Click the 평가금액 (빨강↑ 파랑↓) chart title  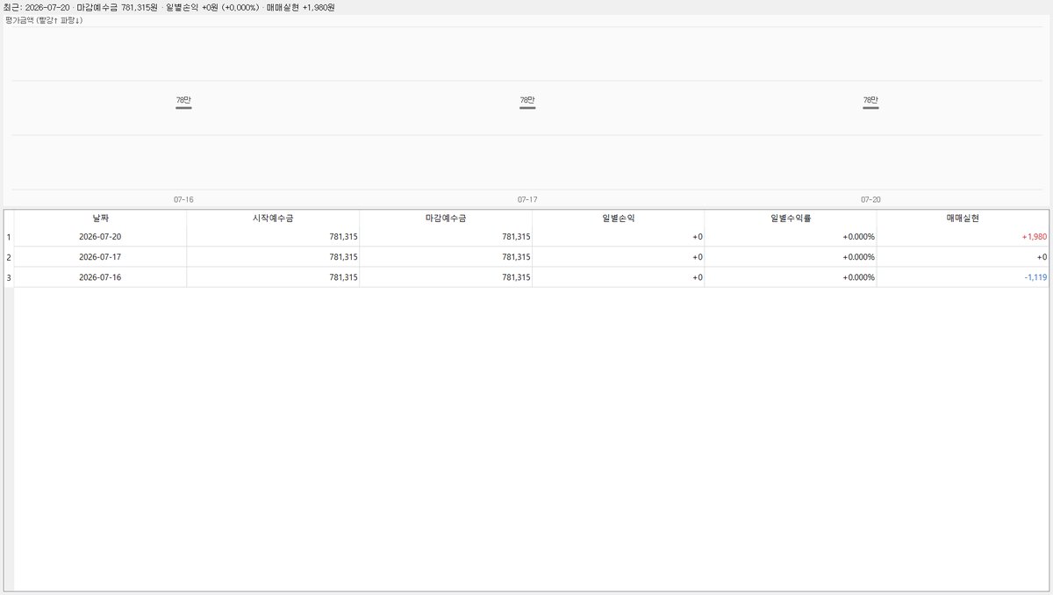pos(44,19)
